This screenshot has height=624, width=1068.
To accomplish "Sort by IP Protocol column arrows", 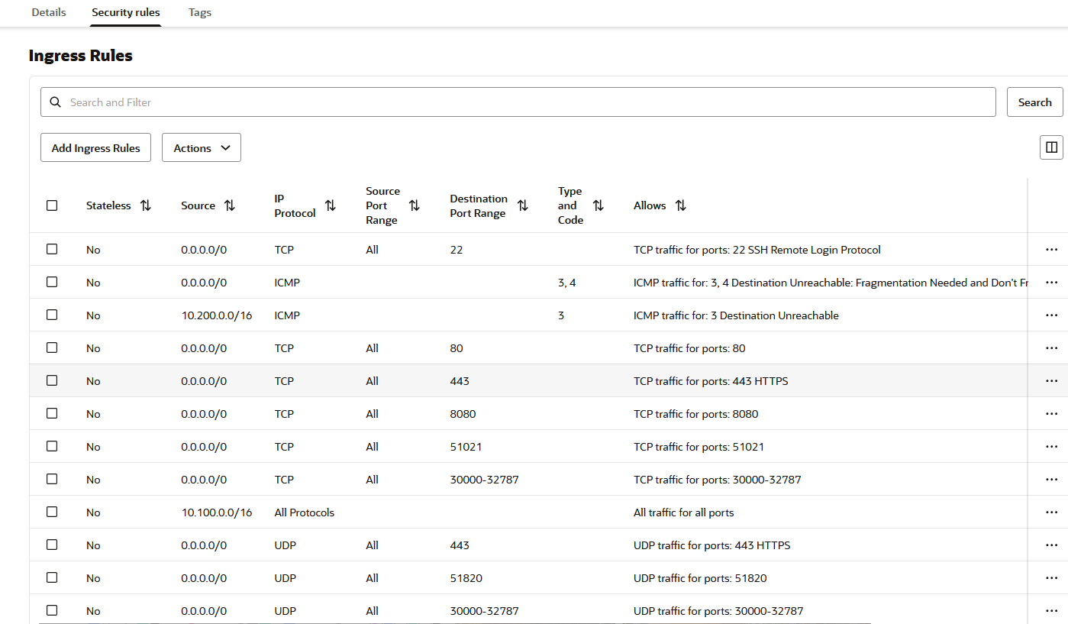I will click(330, 205).
